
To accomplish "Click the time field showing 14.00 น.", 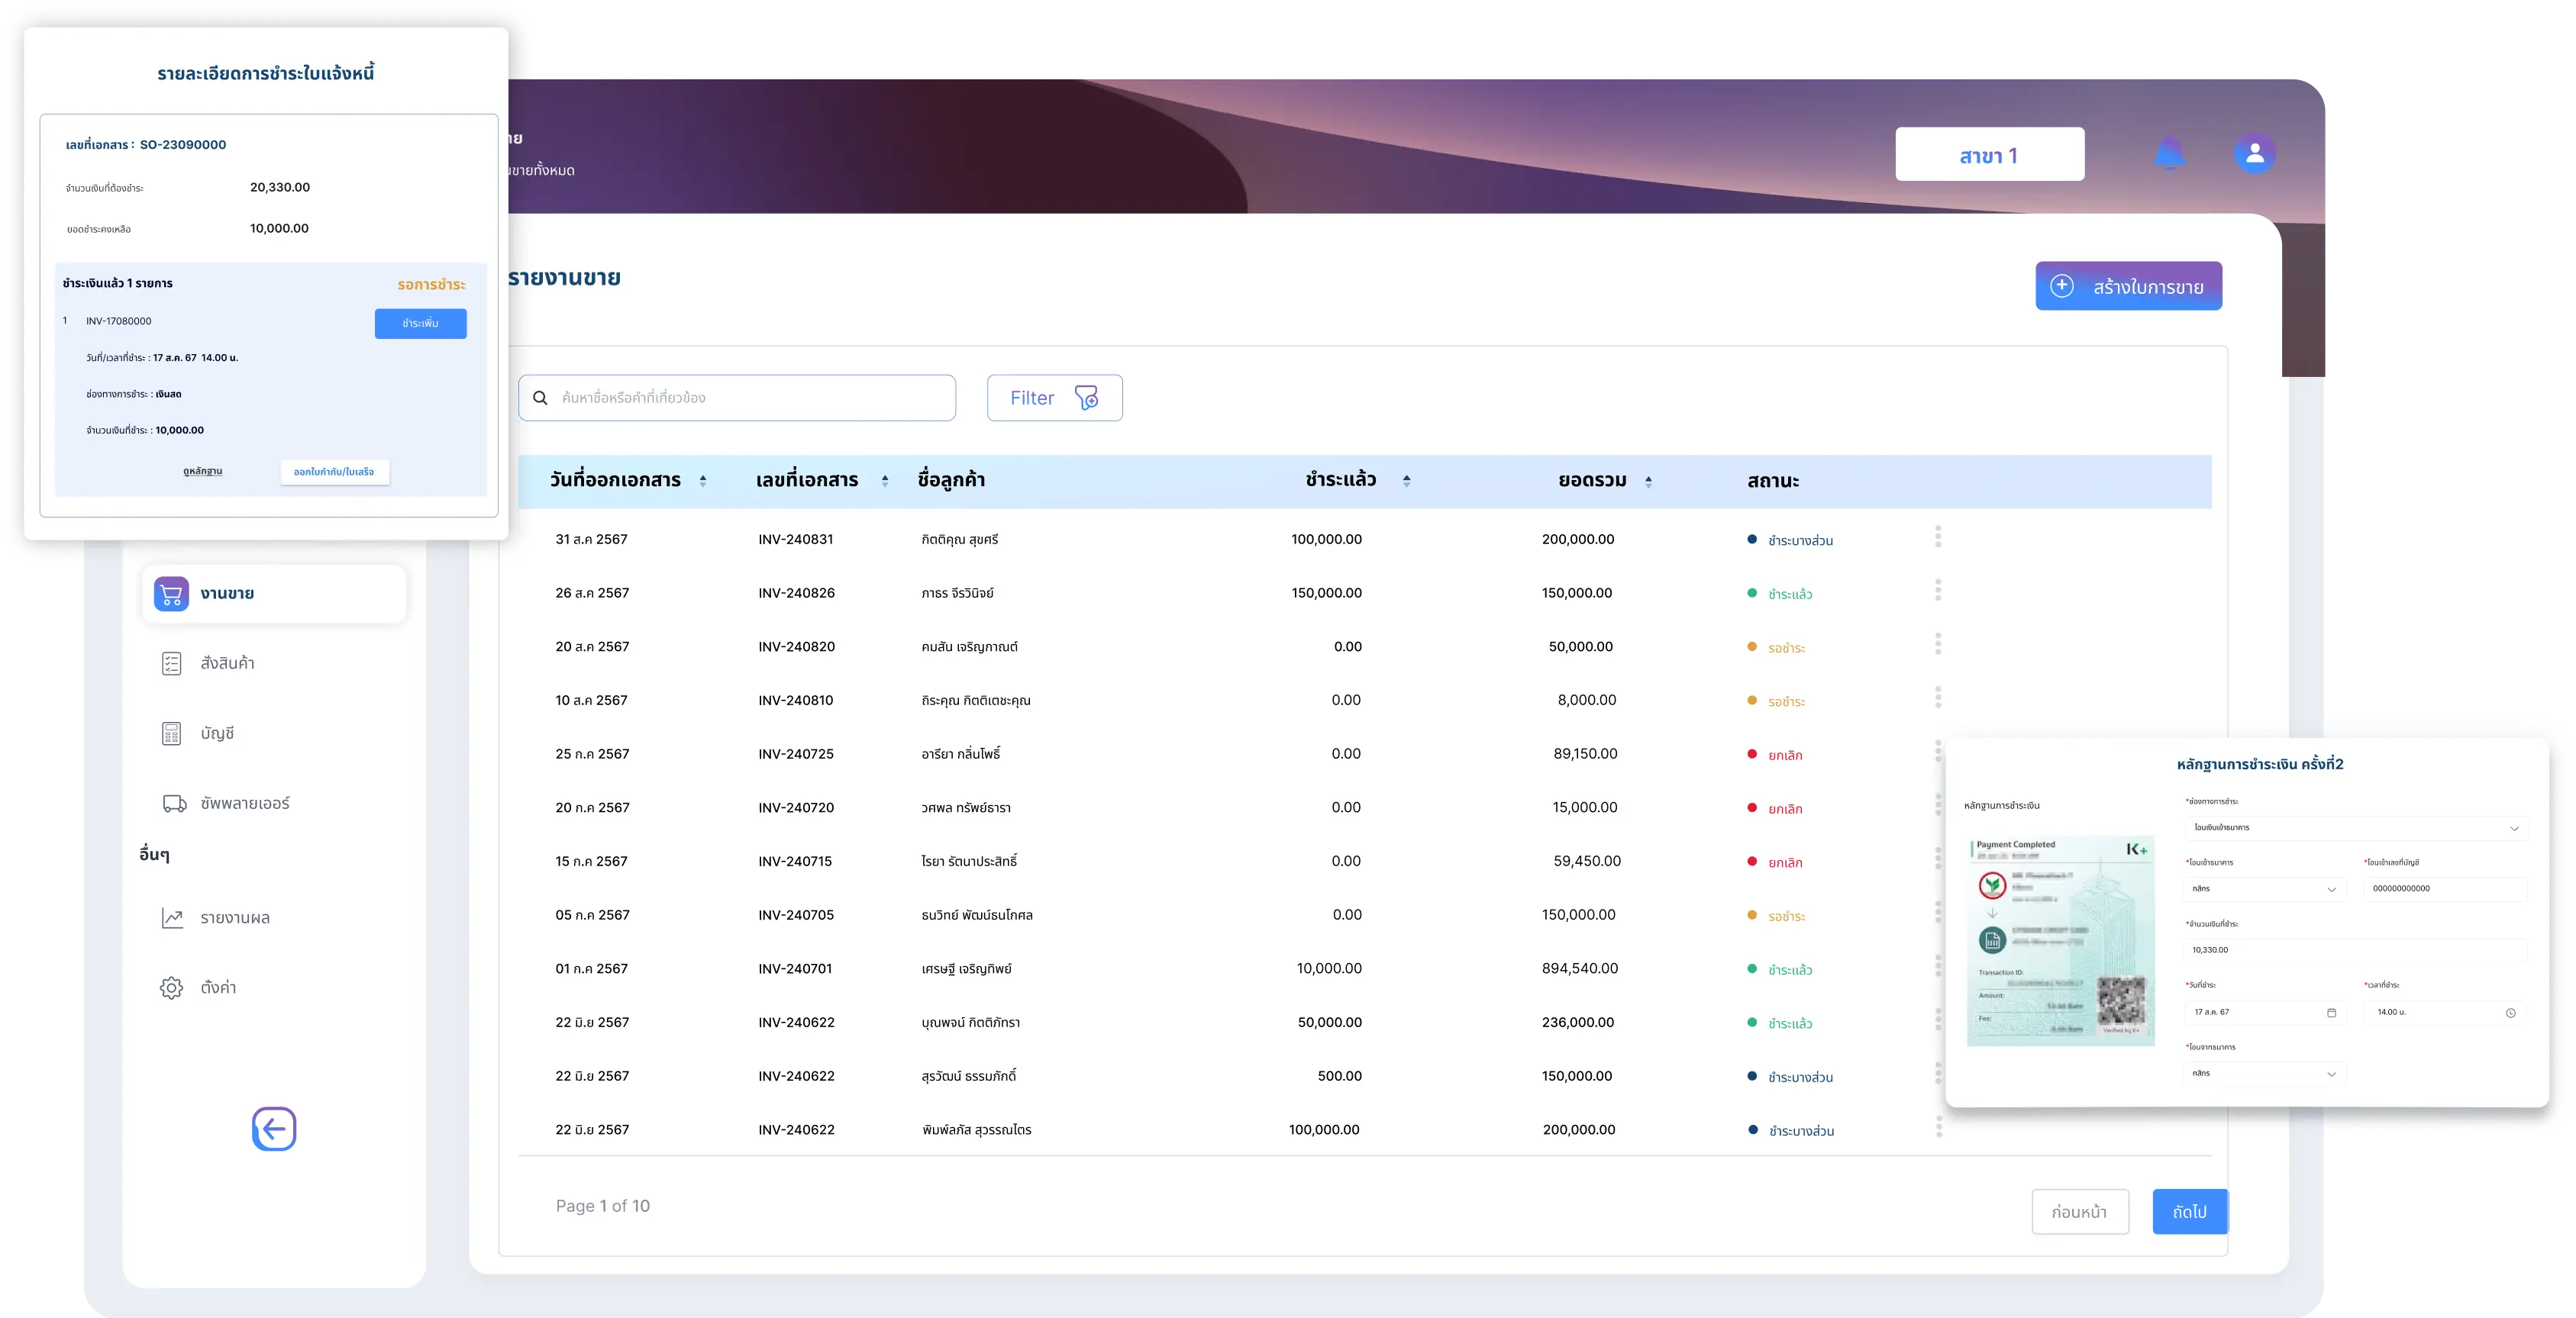I will [x=2444, y=1012].
